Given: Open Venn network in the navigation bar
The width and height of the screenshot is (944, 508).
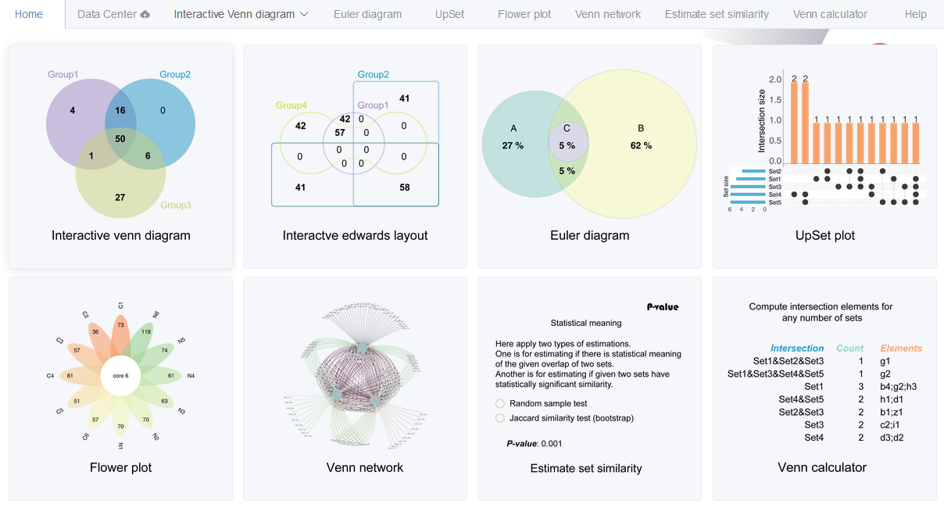Looking at the screenshot, I should 607,14.
